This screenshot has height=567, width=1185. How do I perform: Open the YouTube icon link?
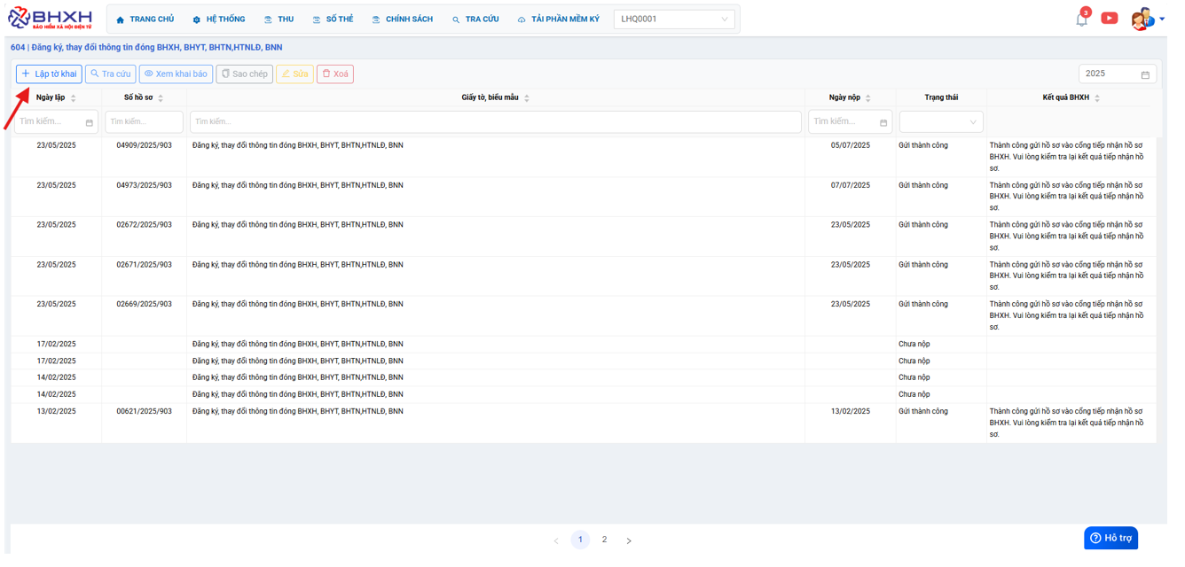1109,18
